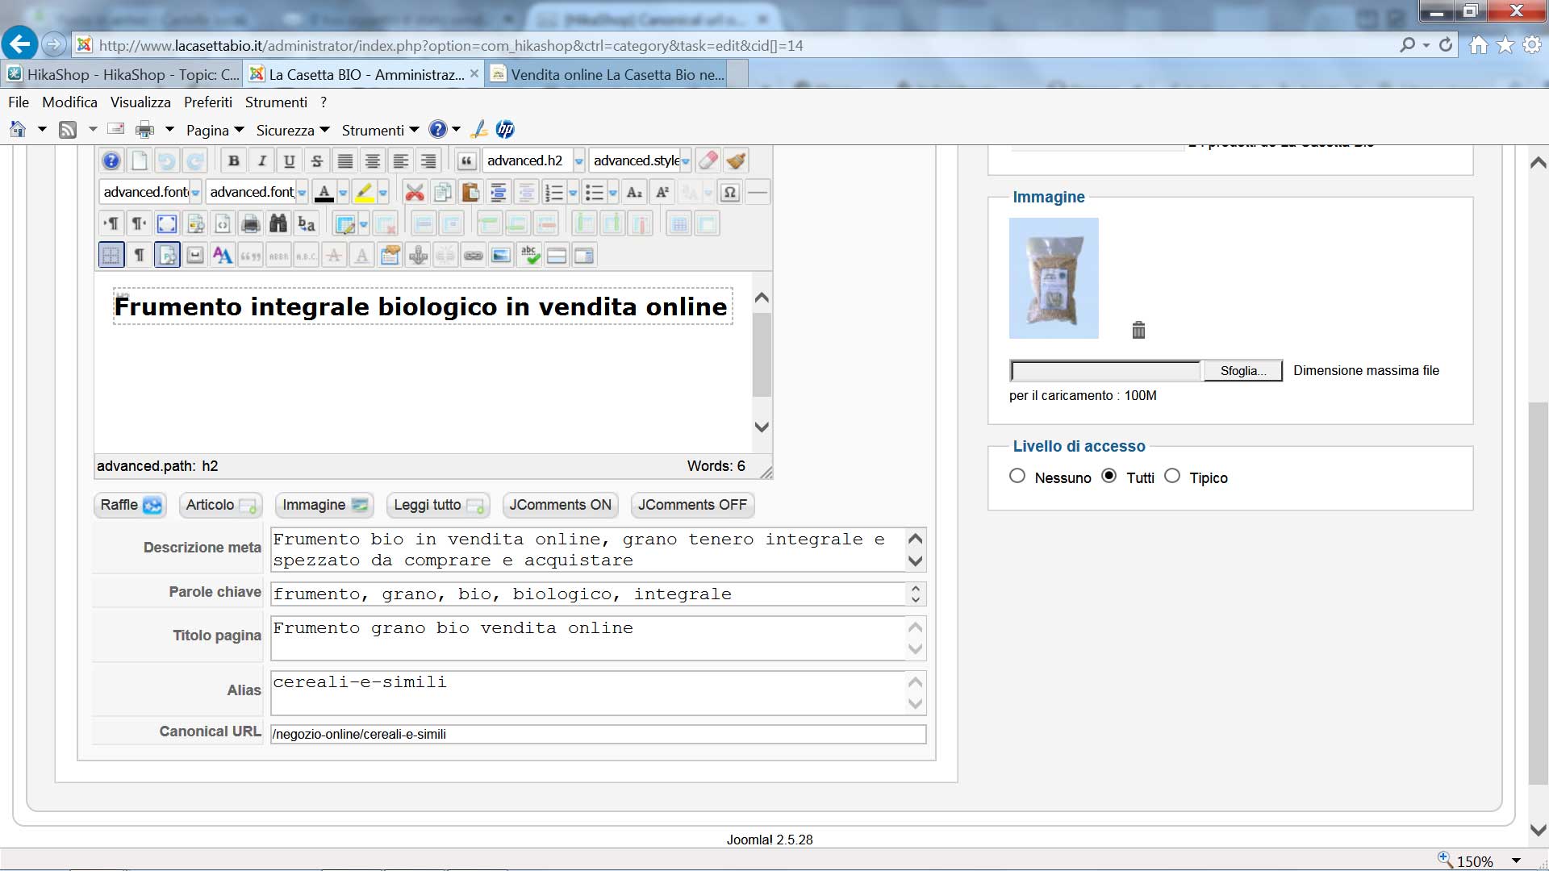Screen dimensions: 1549x871
Task: Click the anchor icon in toolbar
Action: [x=418, y=256]
